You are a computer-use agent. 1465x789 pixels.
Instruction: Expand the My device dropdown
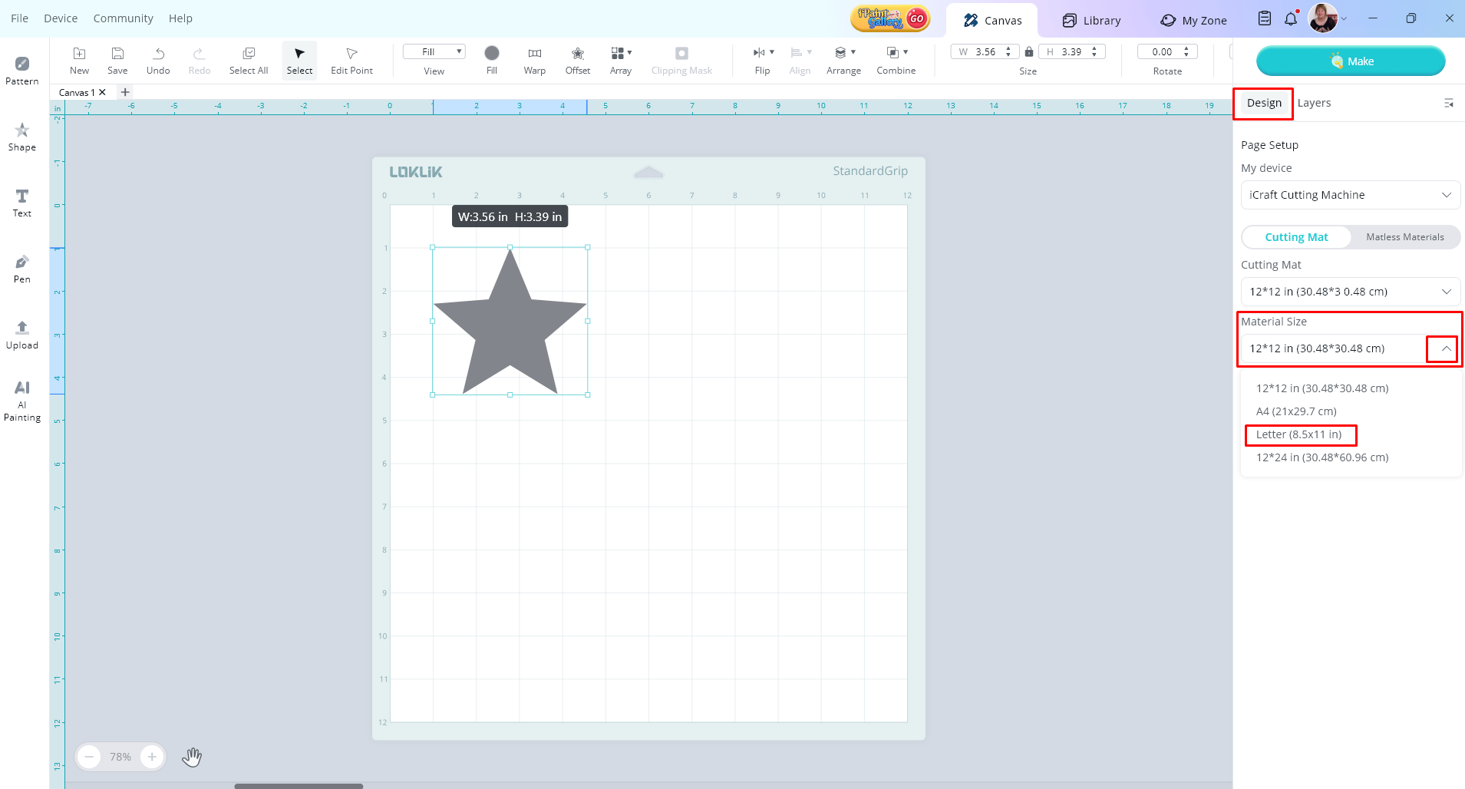point(1350,195)
